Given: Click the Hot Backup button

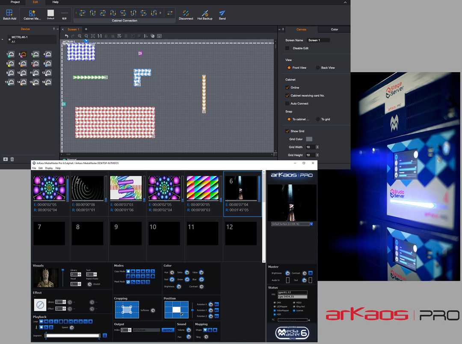Looking at the screenshot, I should (205, 14).
